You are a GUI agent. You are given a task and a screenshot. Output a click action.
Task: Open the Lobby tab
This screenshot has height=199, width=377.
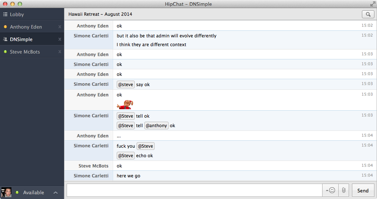click(17, 15)
